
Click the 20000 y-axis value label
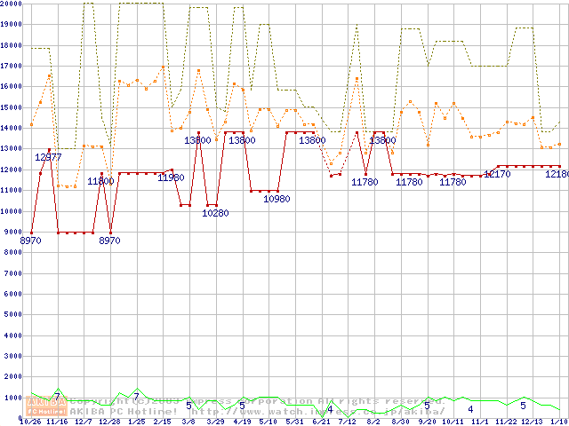[x=11, y=3]
